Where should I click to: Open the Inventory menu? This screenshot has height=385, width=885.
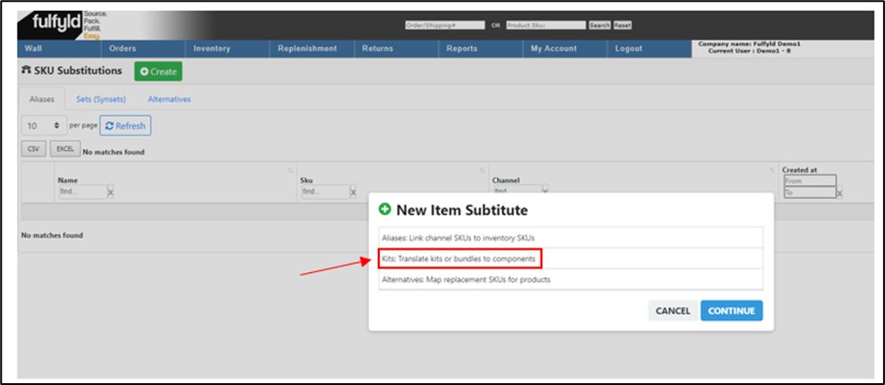click(x=212, y=49)
